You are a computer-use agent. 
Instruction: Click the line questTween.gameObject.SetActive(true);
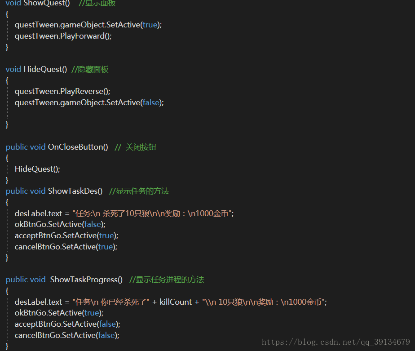coord(88,25)
